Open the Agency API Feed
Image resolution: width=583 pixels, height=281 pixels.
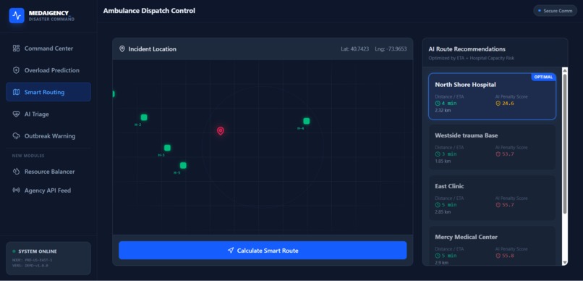click(48, 190)
